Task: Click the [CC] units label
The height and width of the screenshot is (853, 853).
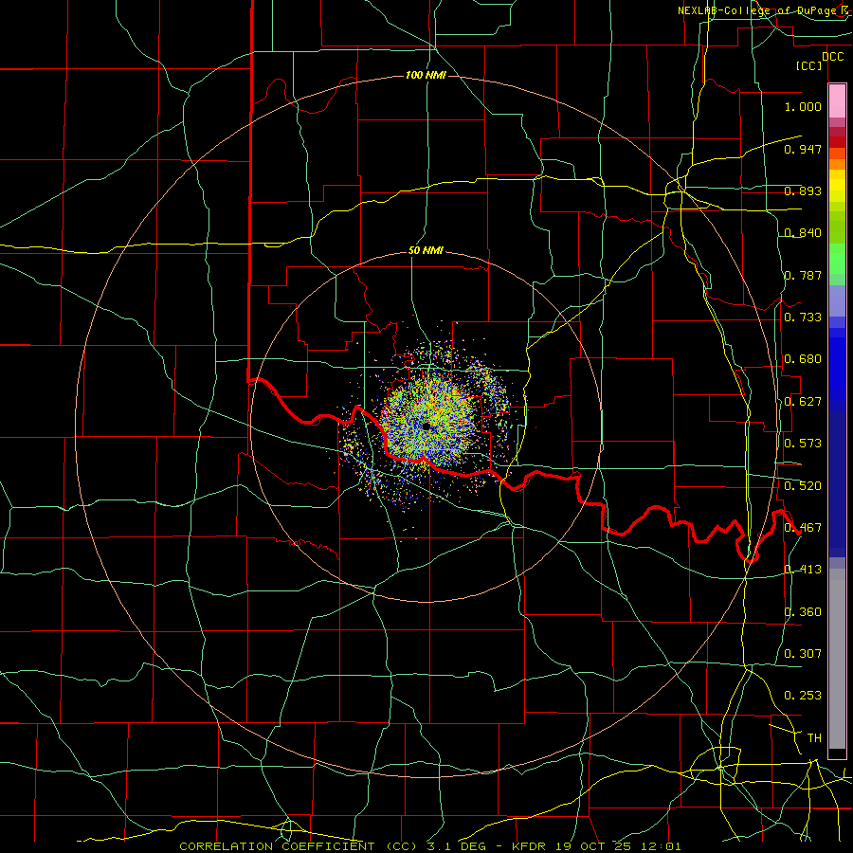Action: 809,65
